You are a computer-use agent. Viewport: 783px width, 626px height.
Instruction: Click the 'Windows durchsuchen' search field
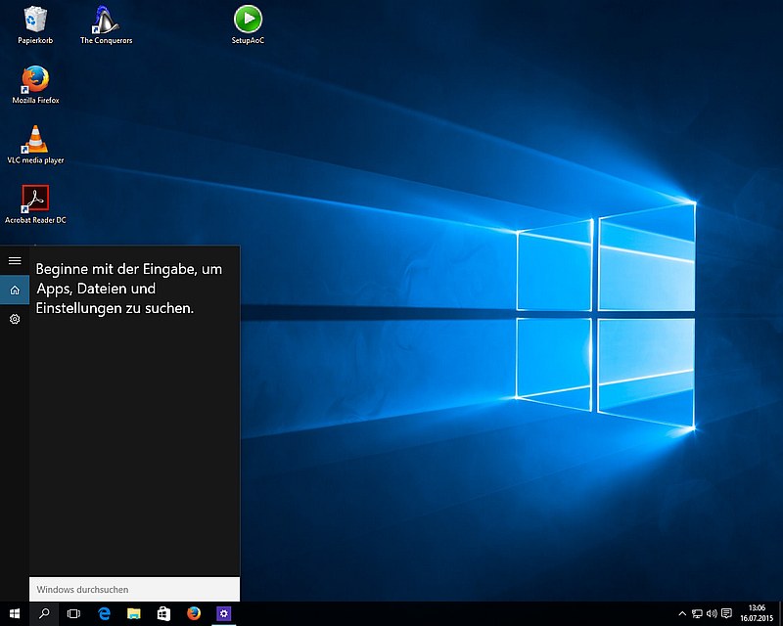(134, 590)
